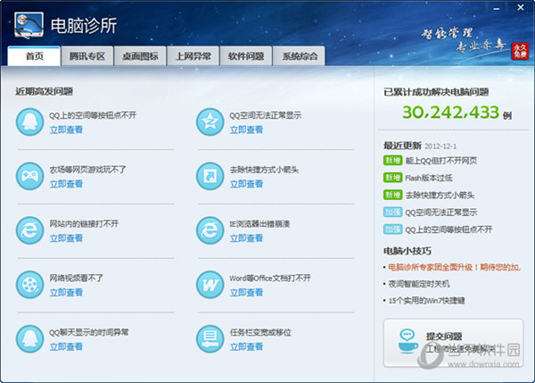Image resolution: width=535 pixels, height=383 pixels.
Task: Click 立即查看 under 任务栏变宽或移位
Action: click(x=246, y=346)
